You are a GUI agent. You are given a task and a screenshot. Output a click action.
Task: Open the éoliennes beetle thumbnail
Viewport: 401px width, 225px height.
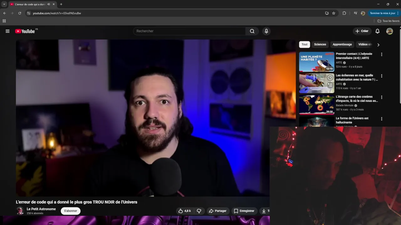[316, 83]
